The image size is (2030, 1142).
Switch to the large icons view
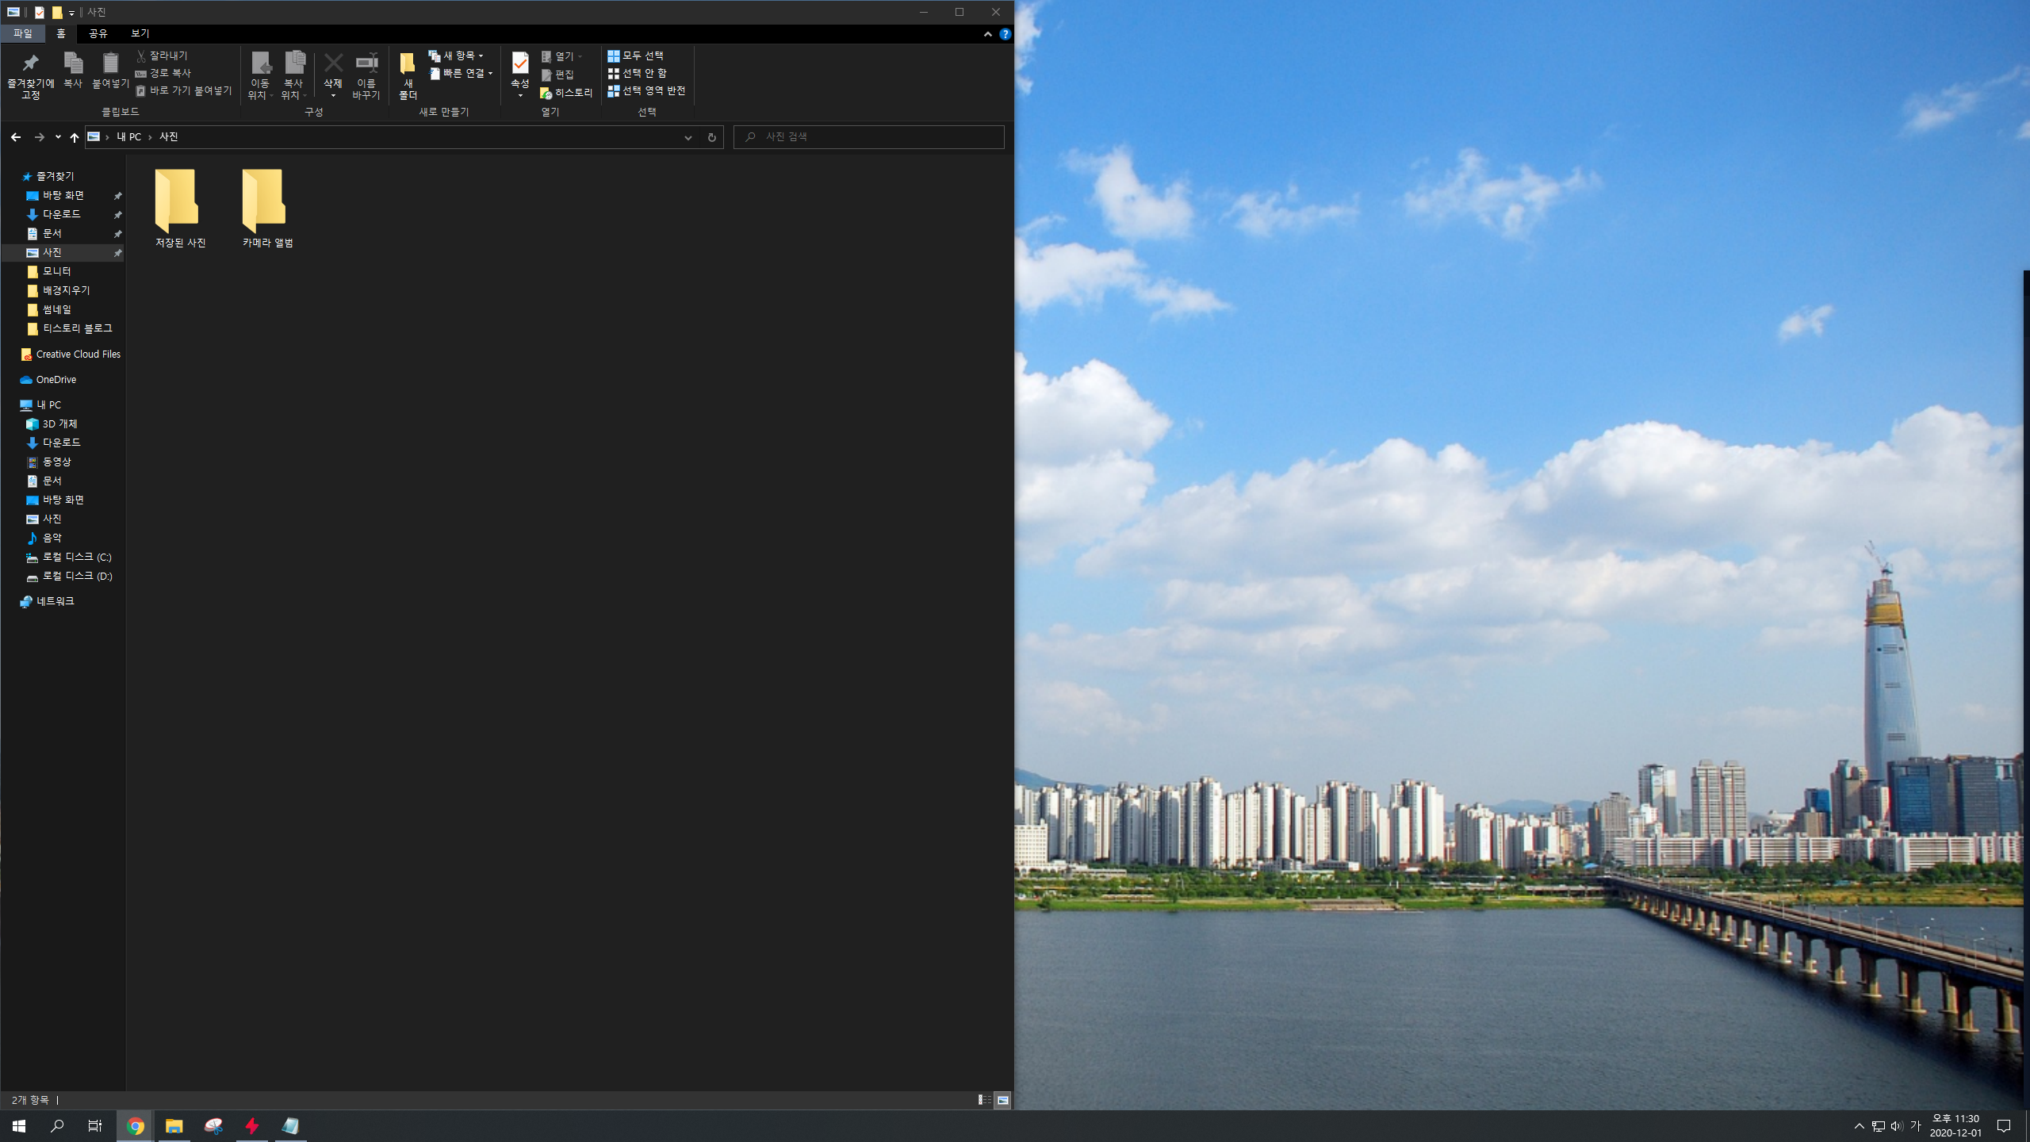1002,1100
